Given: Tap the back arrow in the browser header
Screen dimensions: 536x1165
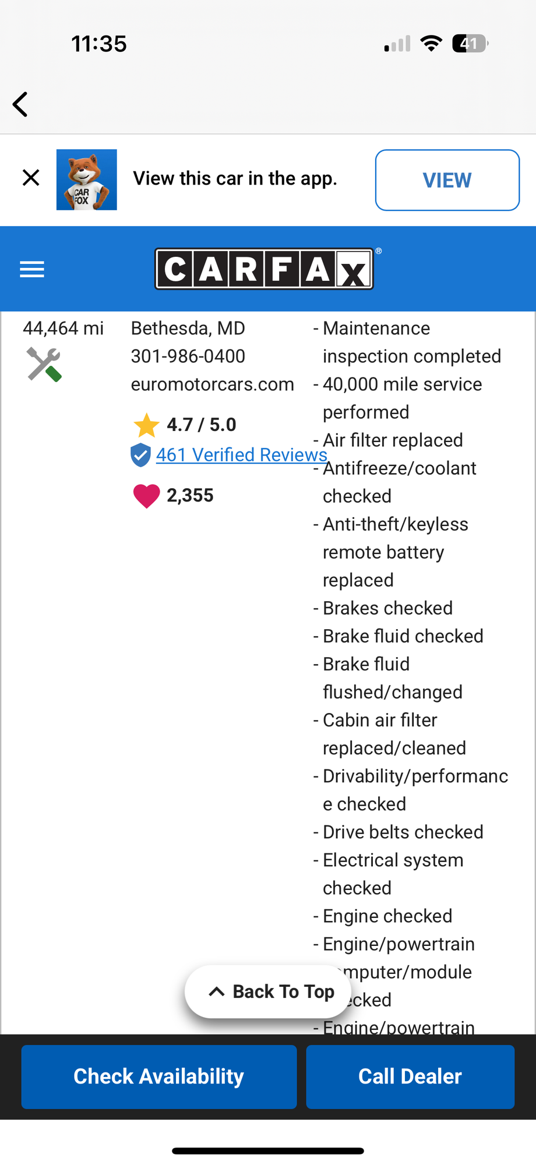Looking at the screenshot, I should pyautogui.click(x=20, y=104).
